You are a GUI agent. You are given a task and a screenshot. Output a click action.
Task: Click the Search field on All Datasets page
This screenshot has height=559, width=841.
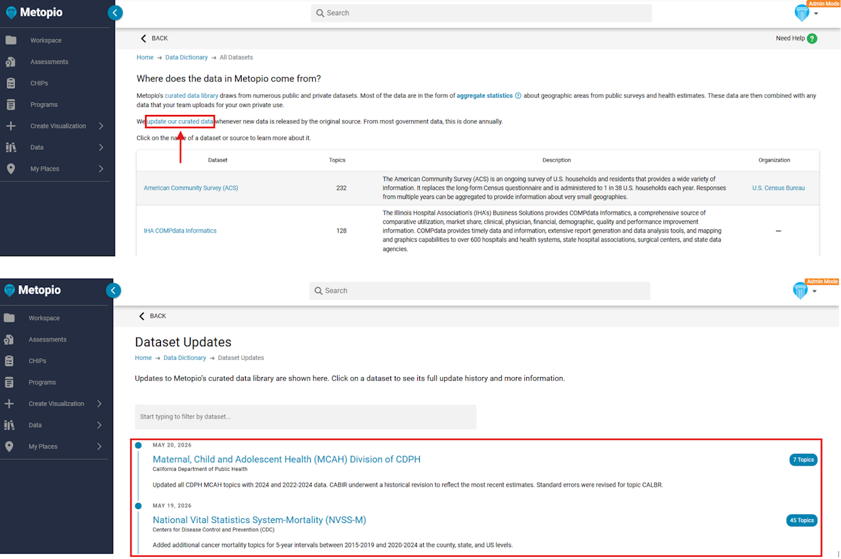coord(482,13)
